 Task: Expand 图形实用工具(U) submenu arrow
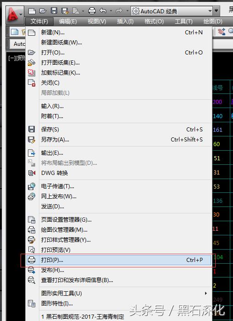[206, 294]
